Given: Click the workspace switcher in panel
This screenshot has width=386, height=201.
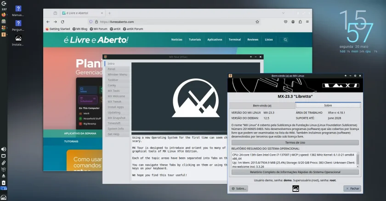Looking at the screenshot, I should pyautogui.click(x=4, y=189).
